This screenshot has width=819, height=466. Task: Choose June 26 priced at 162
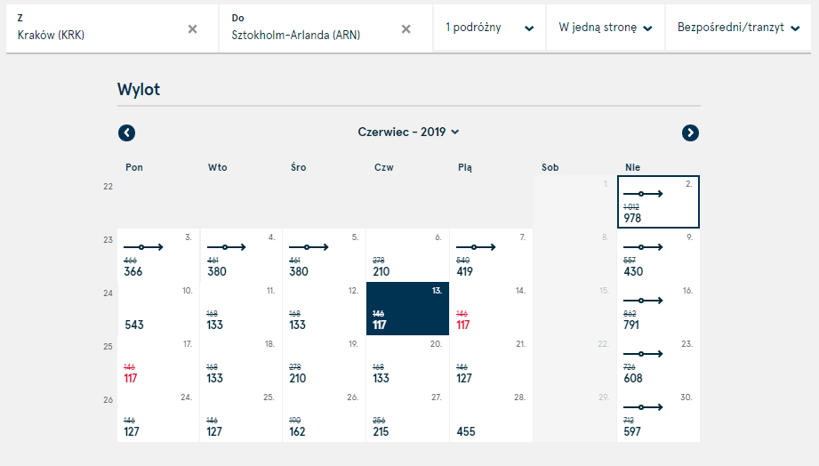coord(324,415)
